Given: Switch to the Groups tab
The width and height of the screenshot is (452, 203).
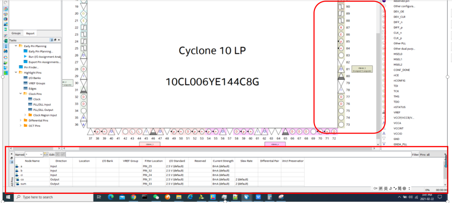Looking at the screenshot, I should coord(16,33).
